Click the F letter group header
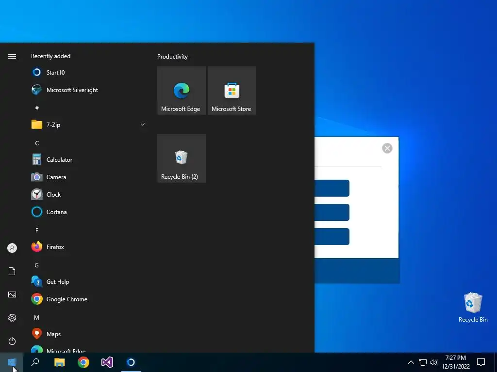 pyautogui.click(x=37, y=230)
